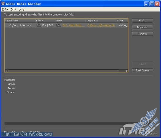Close the Adobe Media Encoder window
This screenshot has height=138, width=161.
[x=157, y=4]
